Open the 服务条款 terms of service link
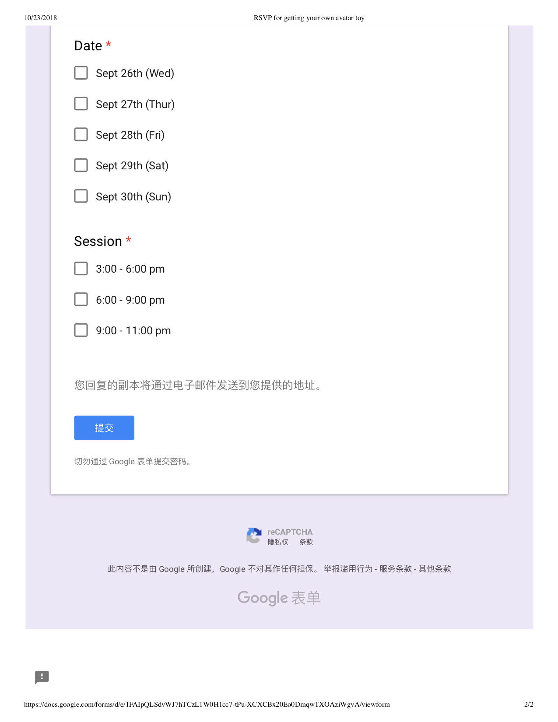 click(x=396, y=569)
